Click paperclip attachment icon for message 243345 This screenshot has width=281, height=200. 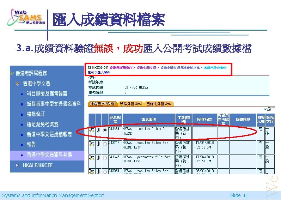coord(98,158)
